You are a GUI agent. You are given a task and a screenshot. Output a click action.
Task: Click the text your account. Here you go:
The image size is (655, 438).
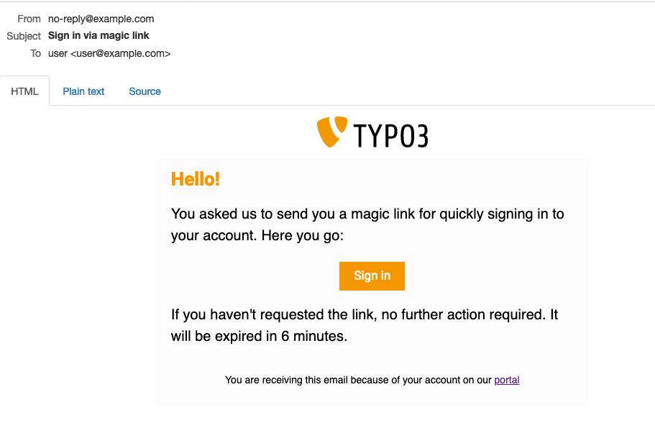point(257,235)
